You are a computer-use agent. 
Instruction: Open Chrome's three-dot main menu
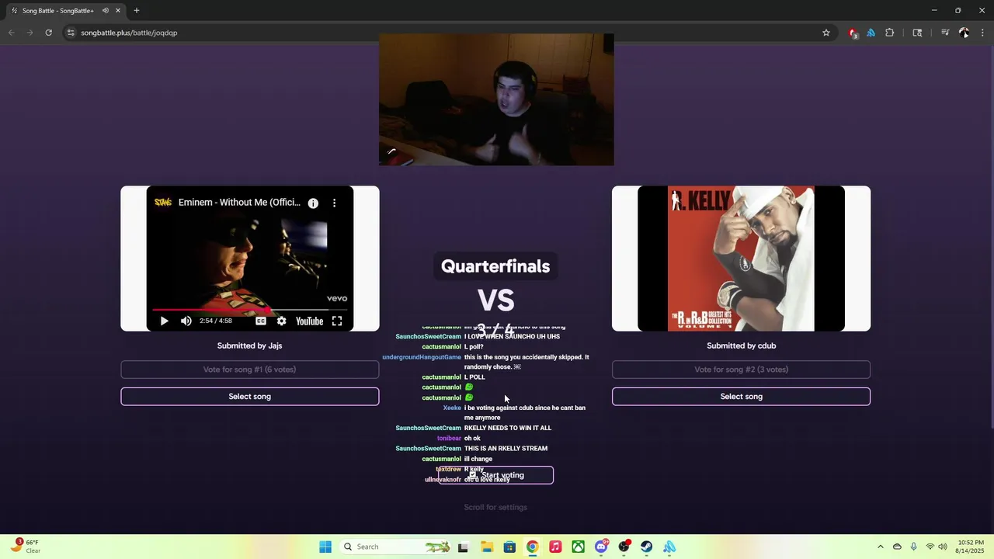pyautogui.click(x=982, y=33)
